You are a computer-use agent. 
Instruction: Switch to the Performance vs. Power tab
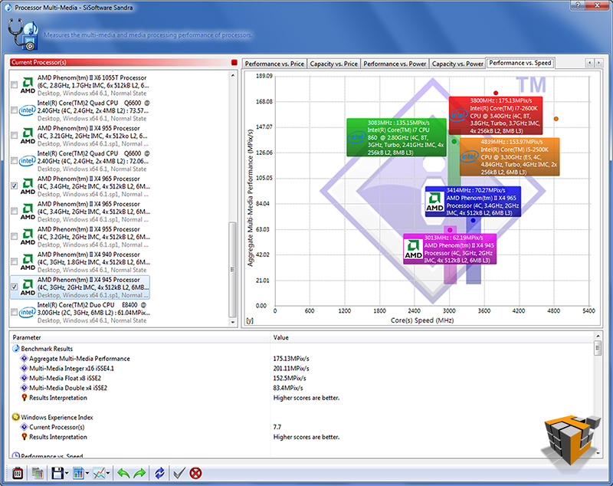[x=395, y=64]
